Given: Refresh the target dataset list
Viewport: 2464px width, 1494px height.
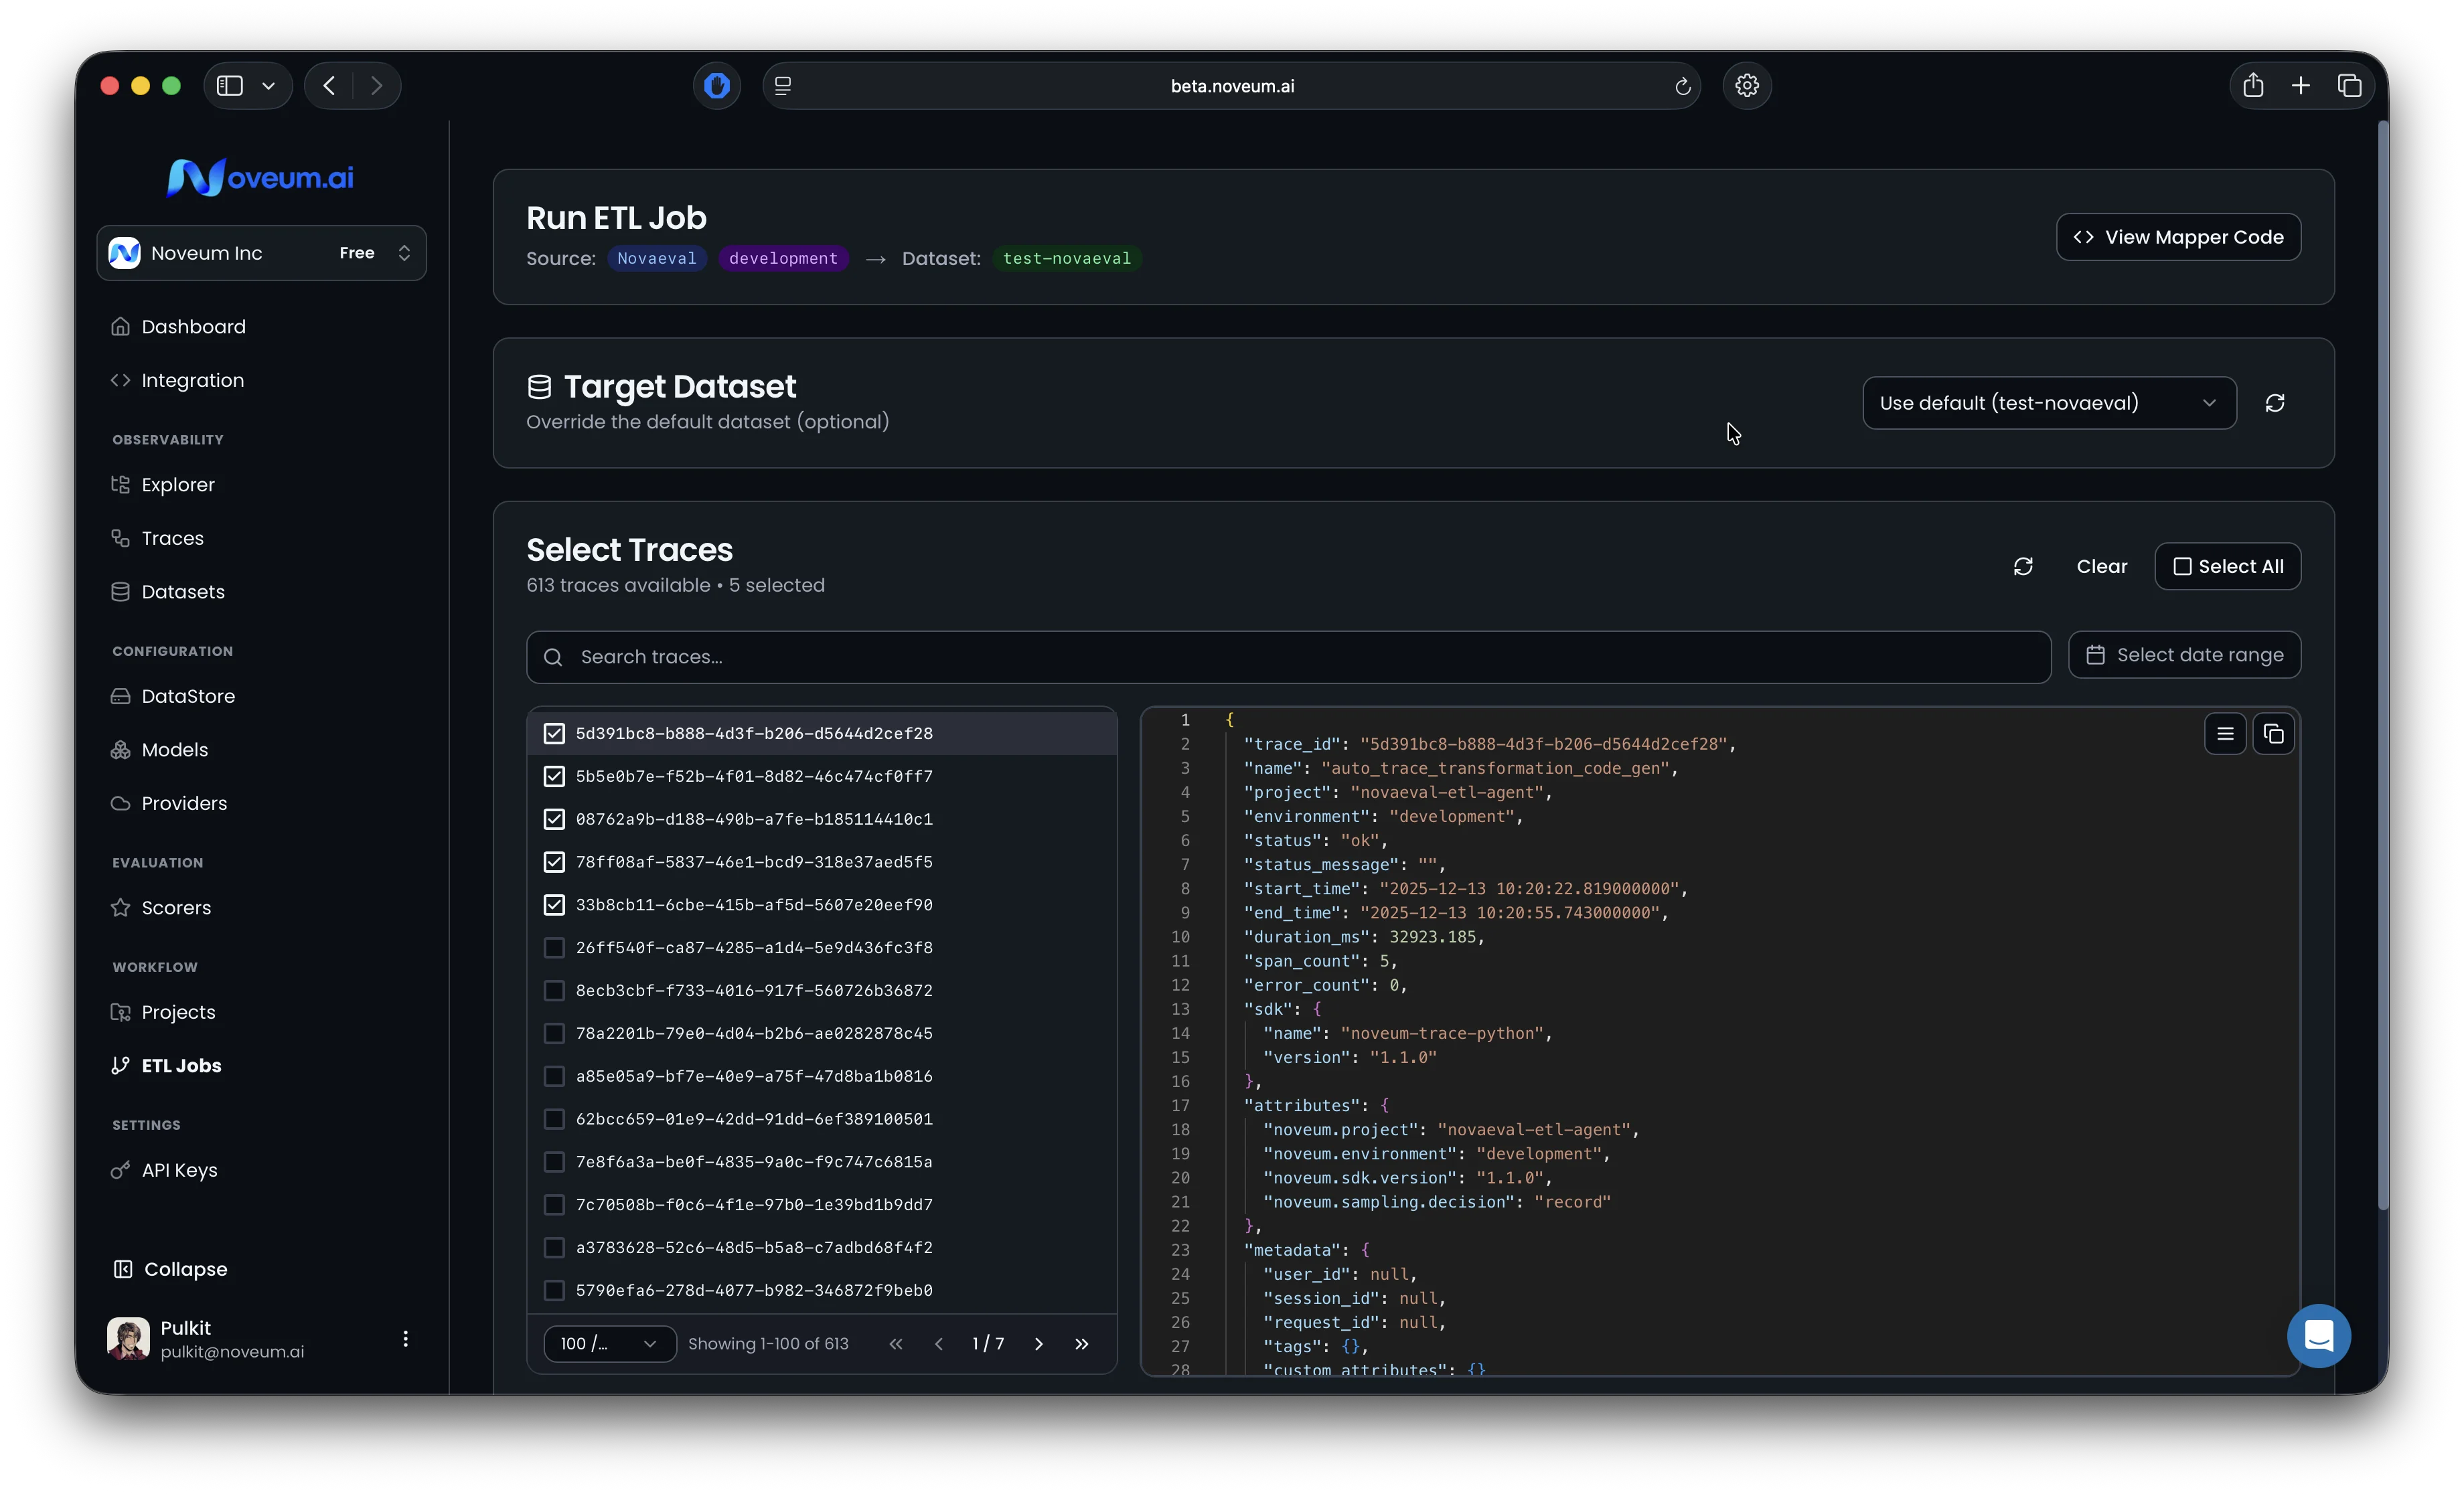Looking at the screenshot, I should tap(2275, 403).
